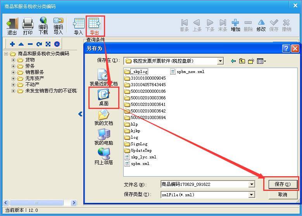This screenshot has width=302, height=216.
Task: Select 桌面 desktop in places bar
Action: click(104, 97)
